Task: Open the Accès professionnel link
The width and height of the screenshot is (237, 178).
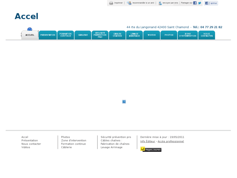Action: coord(171,141)
